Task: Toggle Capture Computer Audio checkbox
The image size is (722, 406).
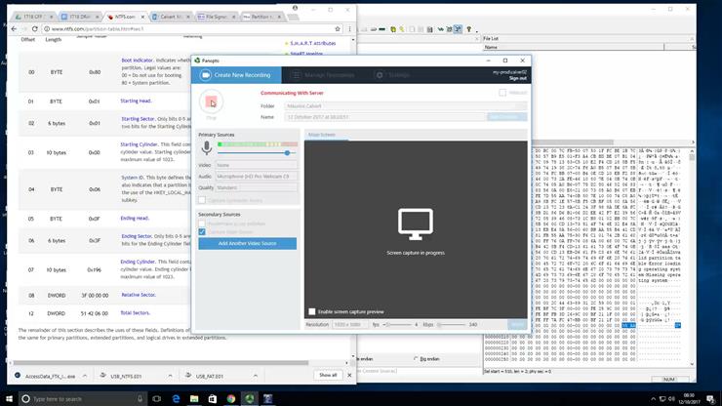Action: pos(202,200)
